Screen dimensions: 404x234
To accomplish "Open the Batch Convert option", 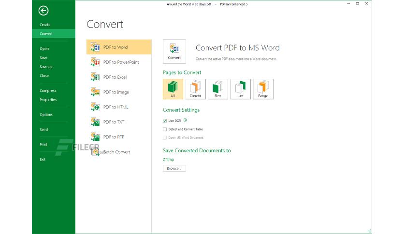I will click(119, 152).
